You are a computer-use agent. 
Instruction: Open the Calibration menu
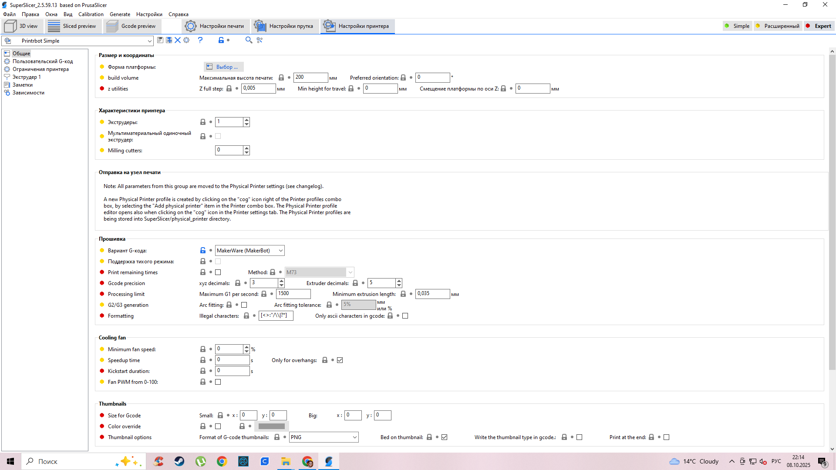[91, 14]
